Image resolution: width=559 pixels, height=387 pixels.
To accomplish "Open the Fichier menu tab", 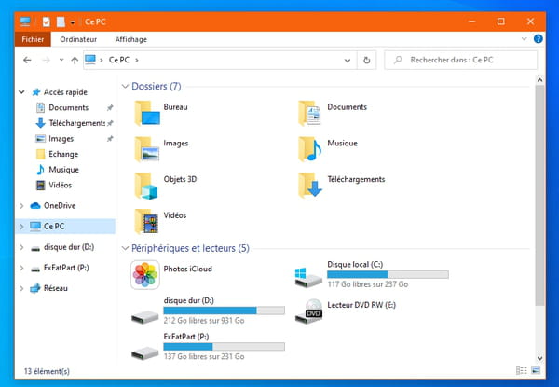I will tap(33, 39).
